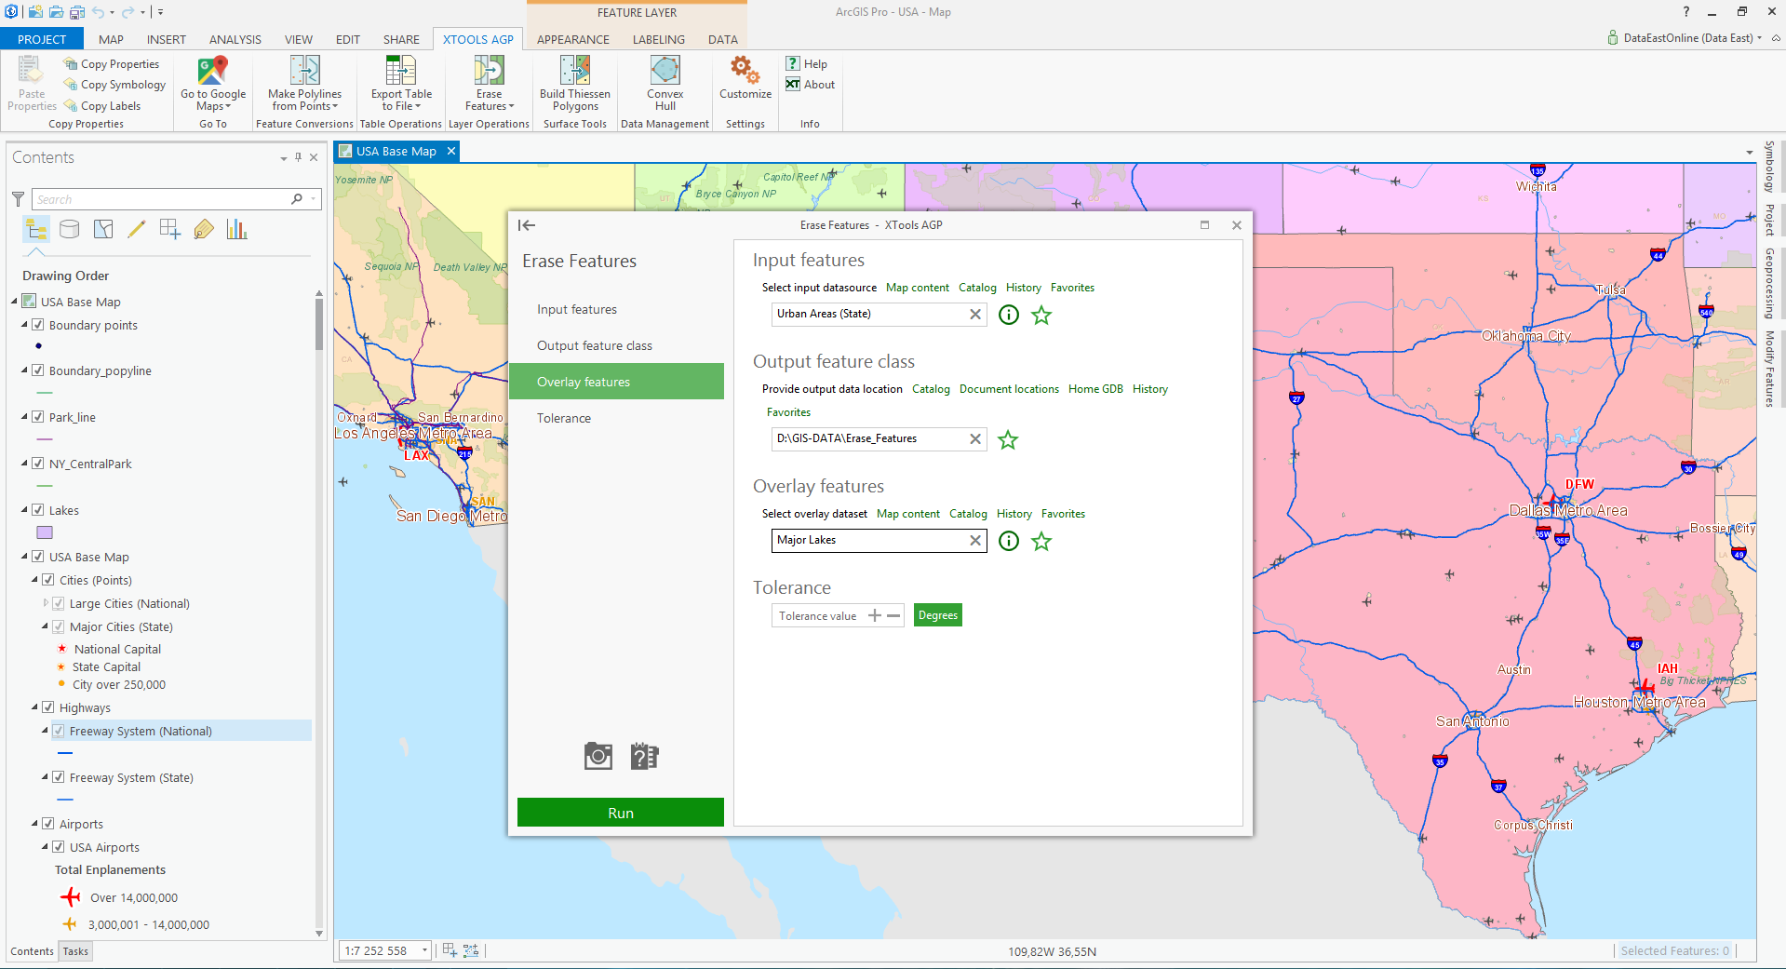Switch Contents to List By Snapping
Viewport: 1786px width, 969px height.
coord(170,229)
